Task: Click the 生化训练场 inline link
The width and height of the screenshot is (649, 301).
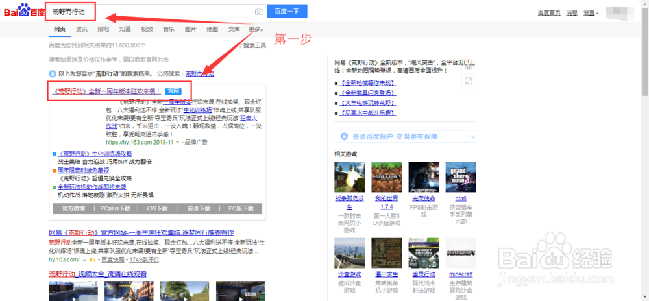Action: (x=198, y=110)
